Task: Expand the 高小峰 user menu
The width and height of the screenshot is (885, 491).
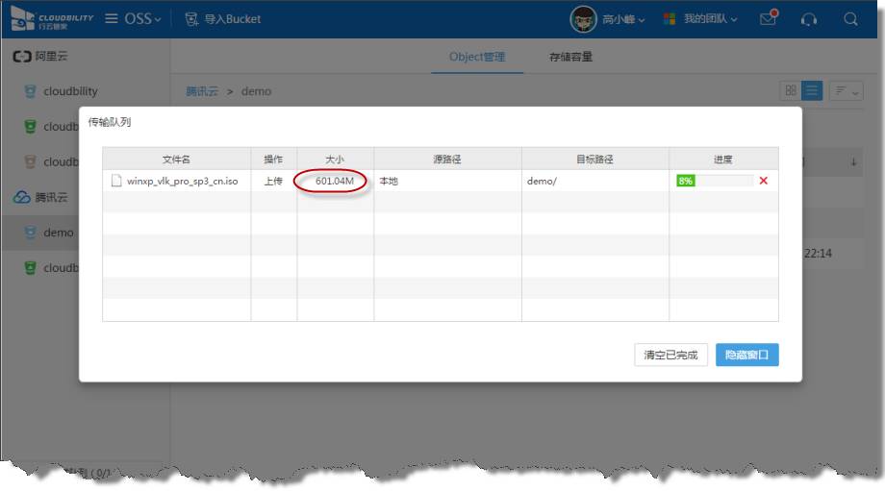Action: 623,19
